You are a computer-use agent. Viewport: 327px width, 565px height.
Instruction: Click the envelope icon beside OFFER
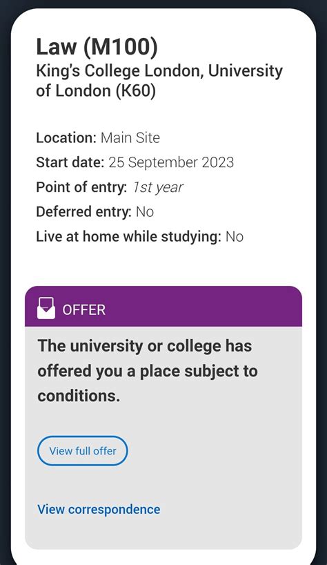click(x=46, y=308)
